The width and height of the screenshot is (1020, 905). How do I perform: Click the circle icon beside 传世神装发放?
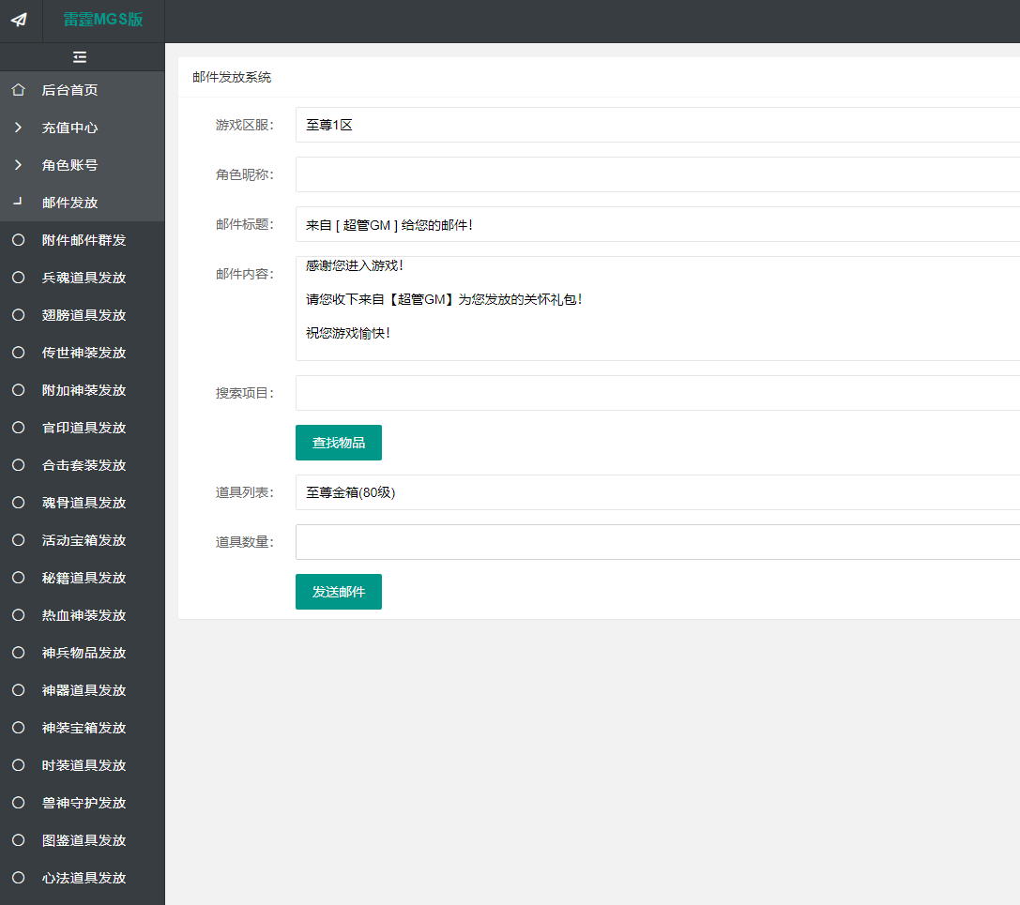point(18,353)
